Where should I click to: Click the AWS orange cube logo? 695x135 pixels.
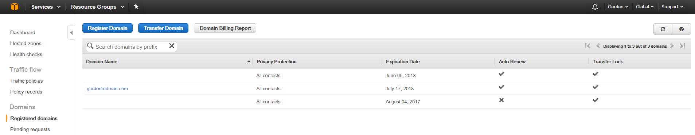pyautogui.click(x=15, y=7)
